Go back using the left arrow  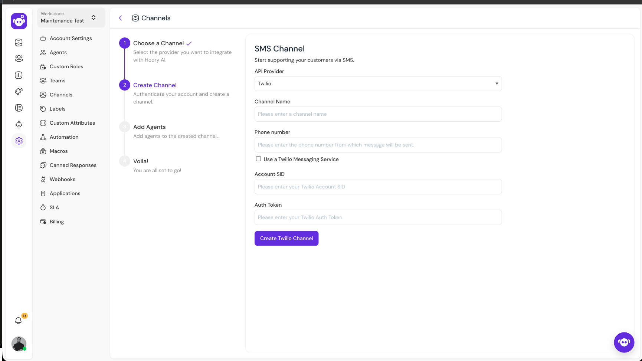[121, 18]
